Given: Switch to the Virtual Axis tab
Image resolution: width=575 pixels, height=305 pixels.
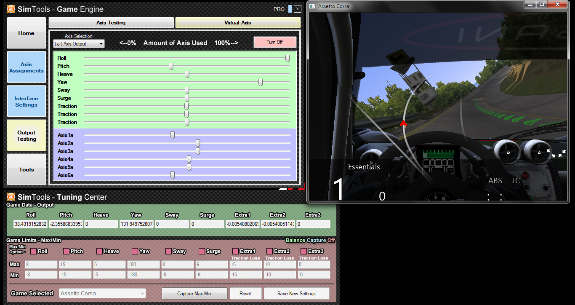Looking at the screenshot, I should tap(238, 23).
